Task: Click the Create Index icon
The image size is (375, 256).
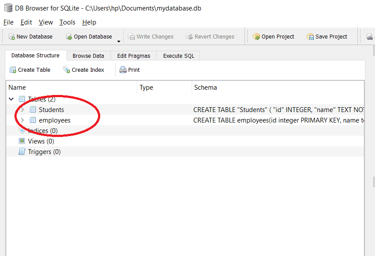Action: click(67, 70)
